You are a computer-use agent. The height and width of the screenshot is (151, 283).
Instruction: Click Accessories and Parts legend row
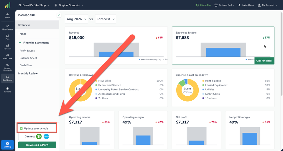coord(129,94)
